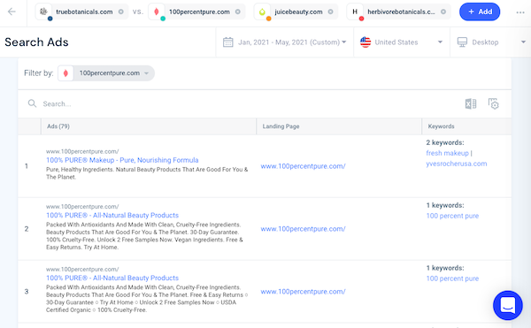The width and height of the screenshot is (531, 328).
Task: Remove 100percentpure.com from comparison
Action: click(238, 11)
